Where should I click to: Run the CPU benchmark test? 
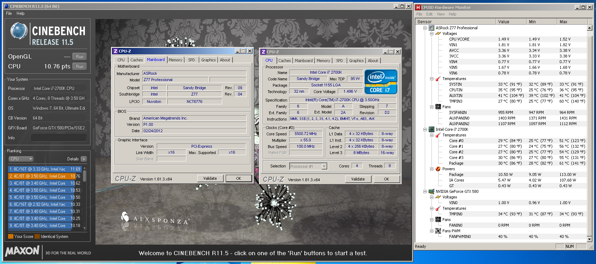(x=80, y=67)
